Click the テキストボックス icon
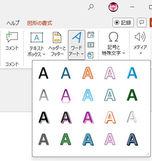Screen dimensions: 152x161 click(37, 37)
